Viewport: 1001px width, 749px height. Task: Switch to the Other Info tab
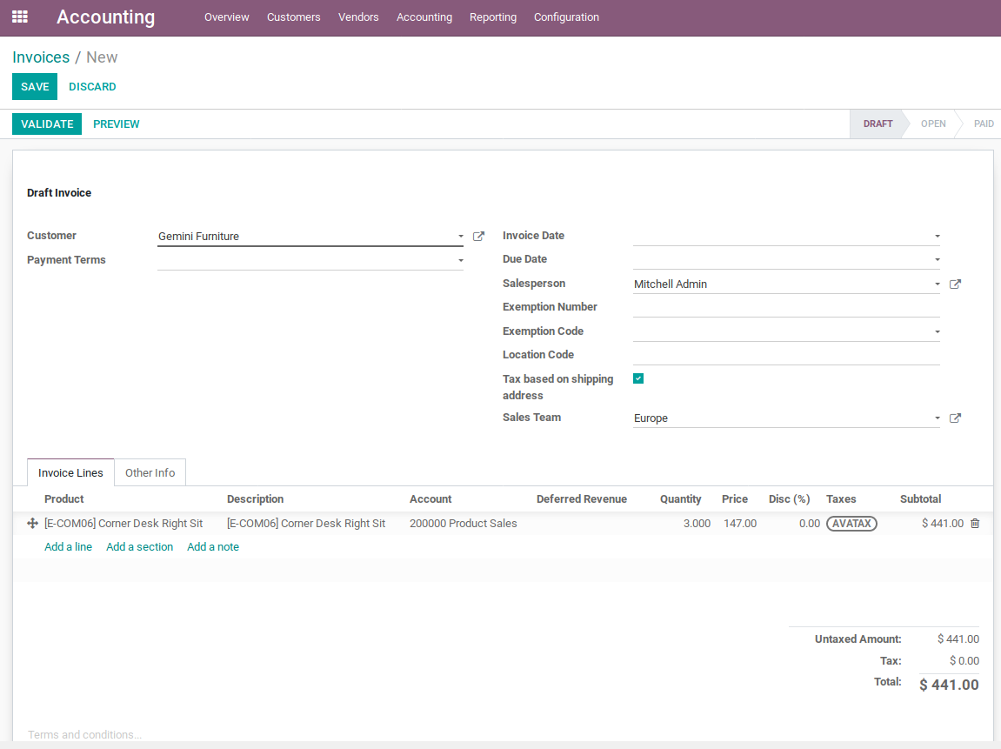[150, 472]
